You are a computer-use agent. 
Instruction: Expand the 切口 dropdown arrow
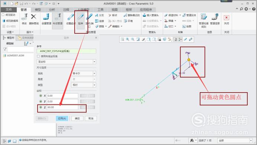click(x=175, y=26)
